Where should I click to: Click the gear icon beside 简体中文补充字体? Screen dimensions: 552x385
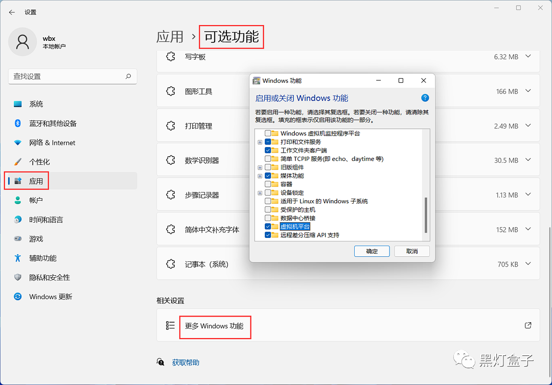pos(171,230)
